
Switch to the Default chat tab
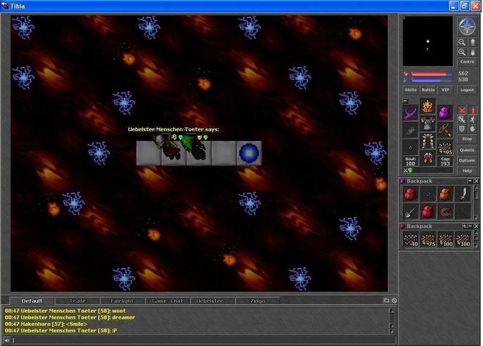coord(32,301)
